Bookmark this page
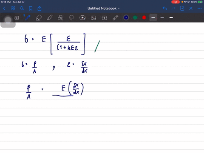The height and width of the screenshot is (153, 204). [31, 8]
